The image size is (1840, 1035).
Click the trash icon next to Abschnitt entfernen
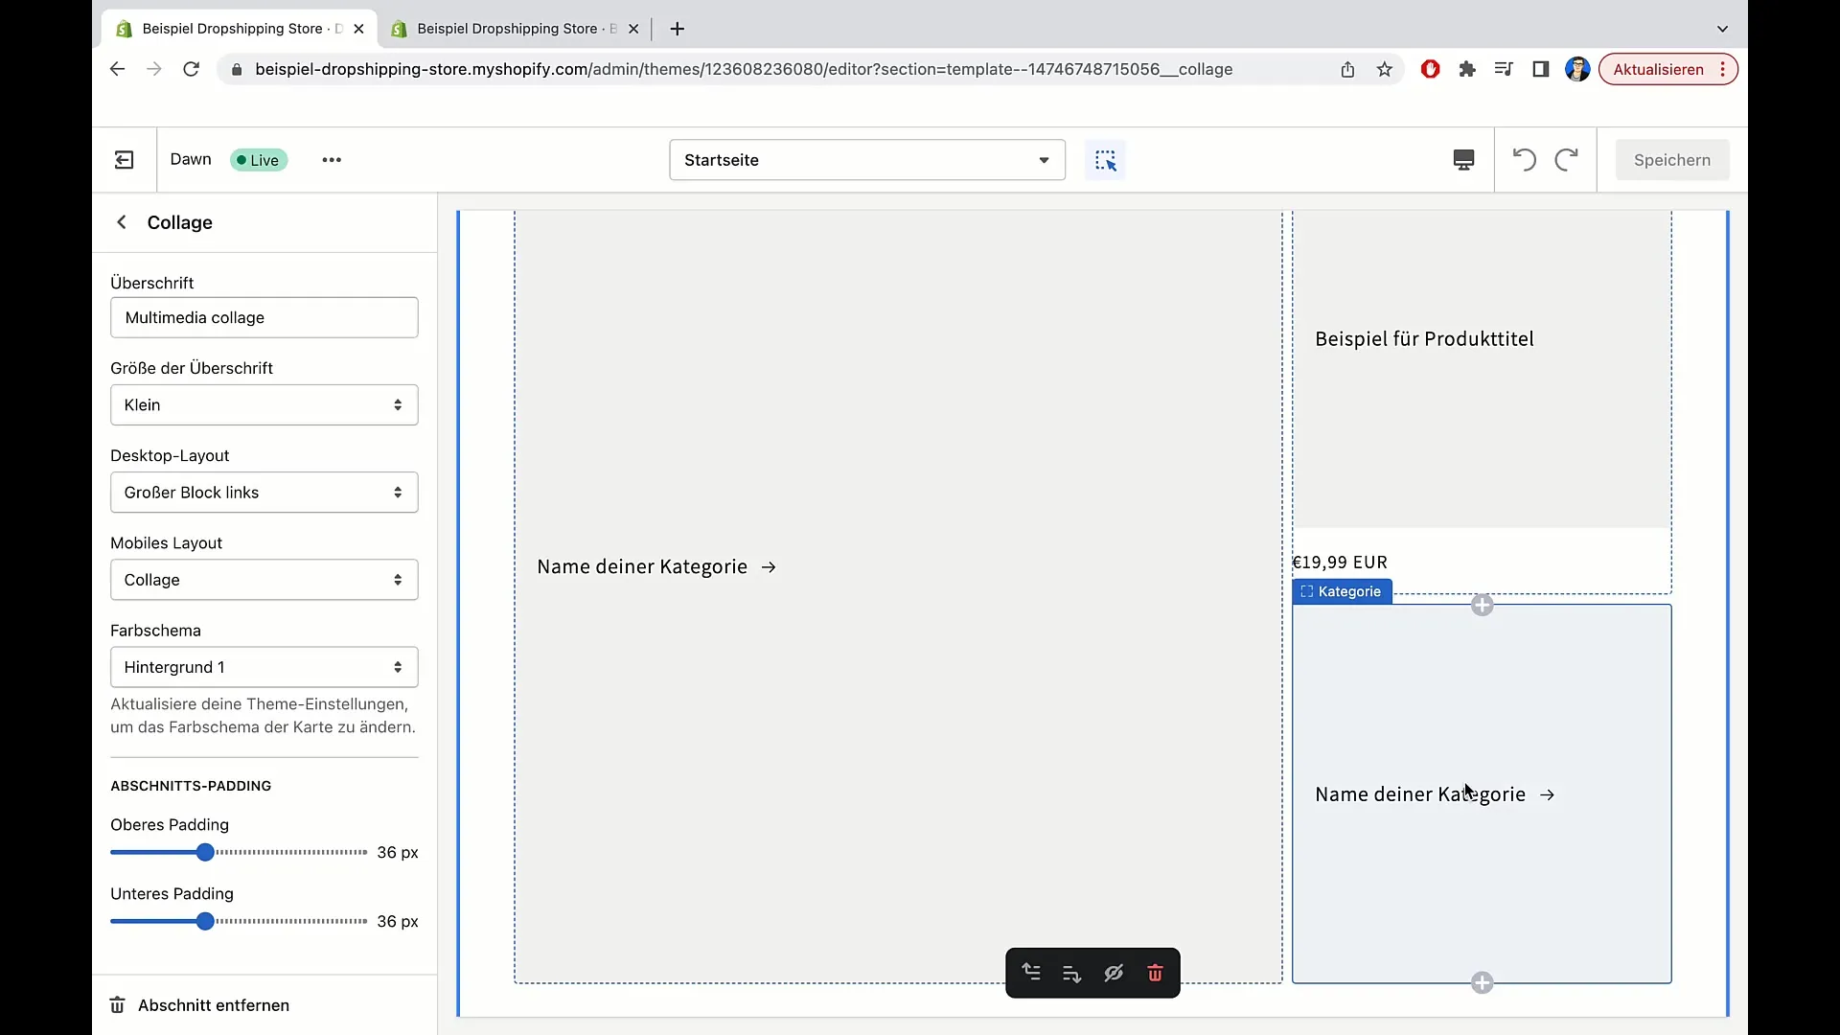pyautogui.click(x=117, y=1005)
